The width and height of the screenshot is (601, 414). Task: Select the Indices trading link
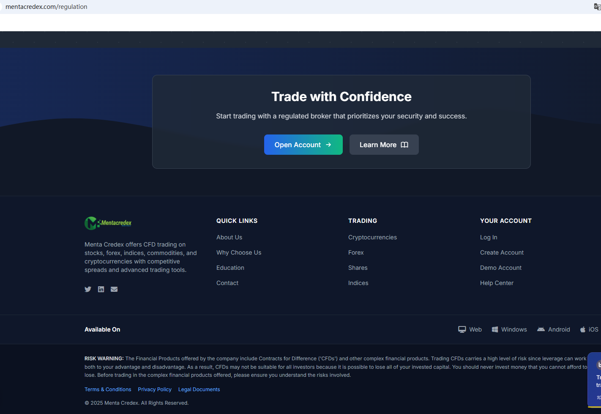tap(358, 283)
